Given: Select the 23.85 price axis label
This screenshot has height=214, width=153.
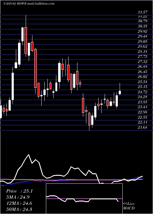Looking at the screenshot, I should pyautogui.click(x=143, y=102).
